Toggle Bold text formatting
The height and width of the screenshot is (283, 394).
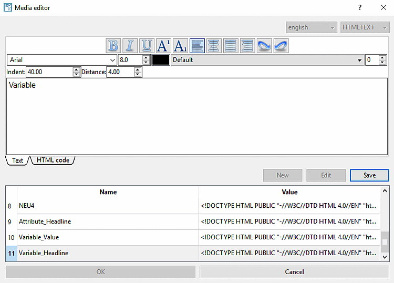coord(113,46)
